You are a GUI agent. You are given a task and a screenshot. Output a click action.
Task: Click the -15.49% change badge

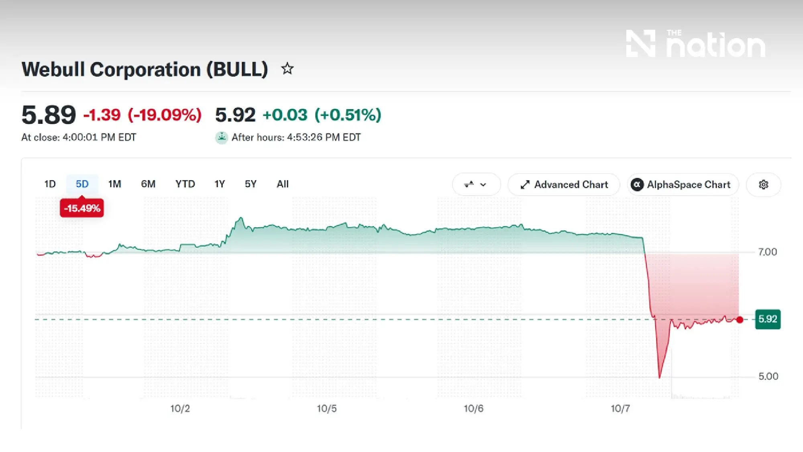[x=82, y=208]
